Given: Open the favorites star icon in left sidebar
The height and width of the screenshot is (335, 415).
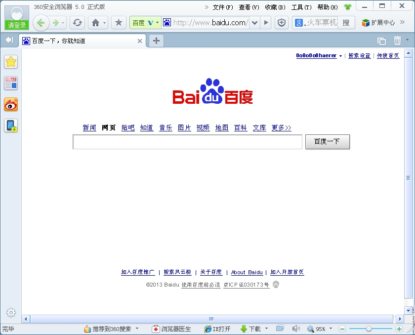Looking at the screenshot, I should coord(11,61).
